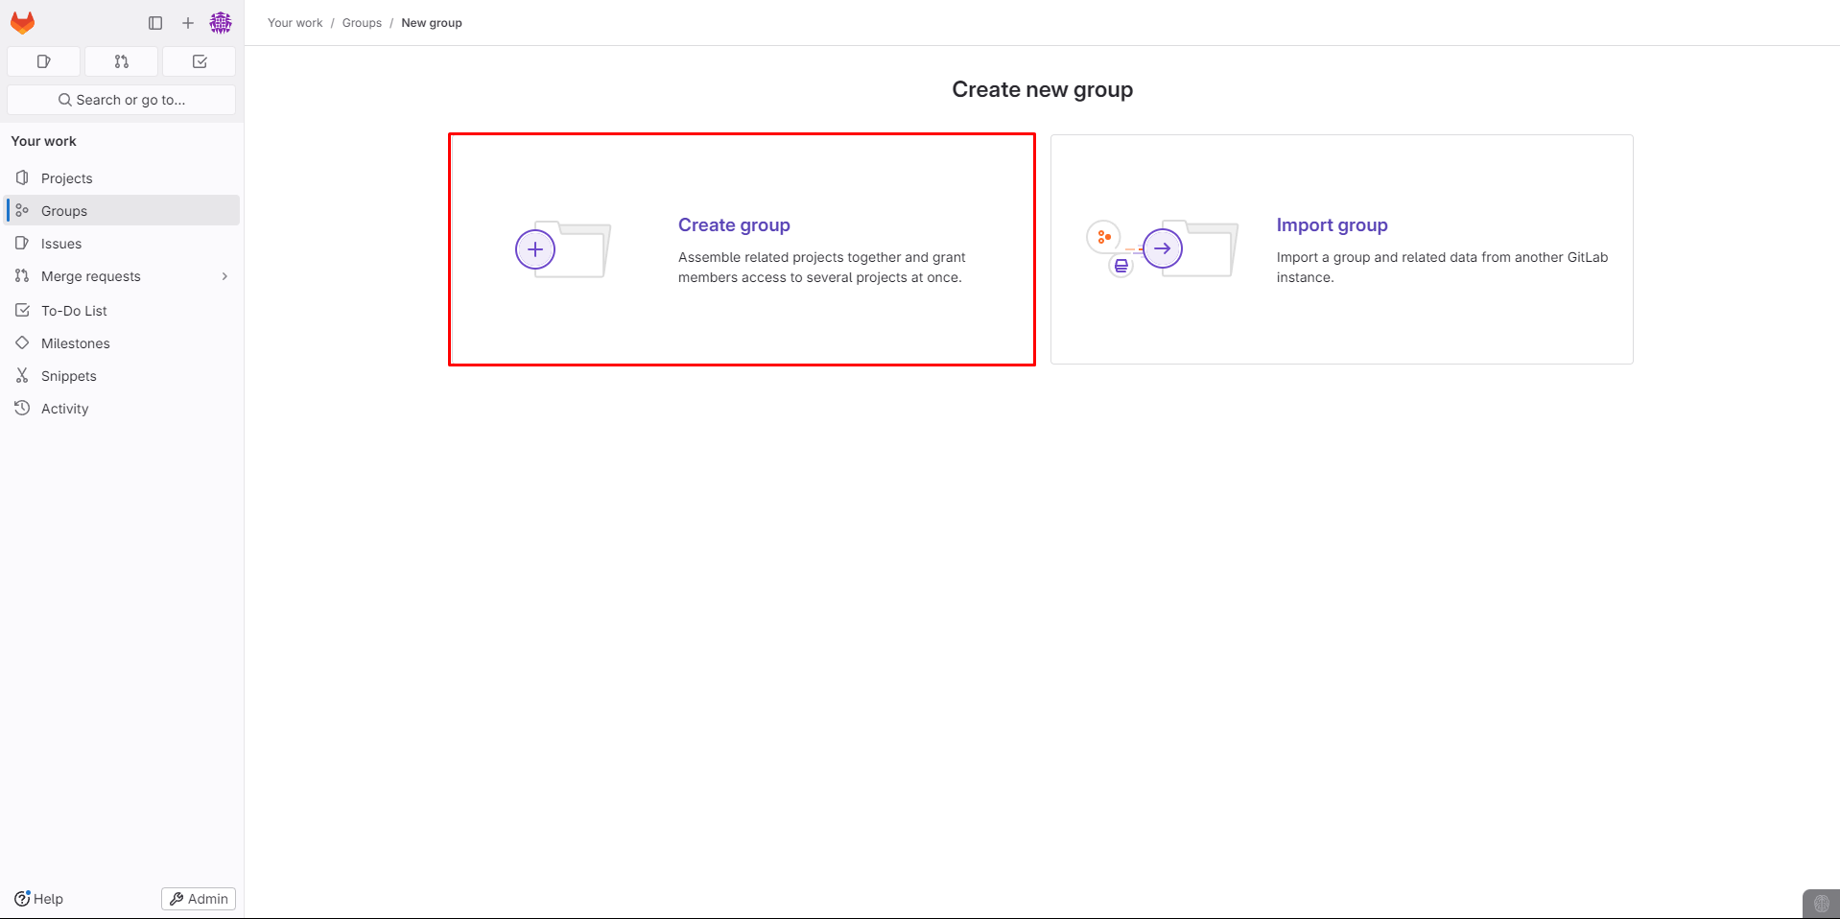Click the Create group link

[x=734, y=225]
